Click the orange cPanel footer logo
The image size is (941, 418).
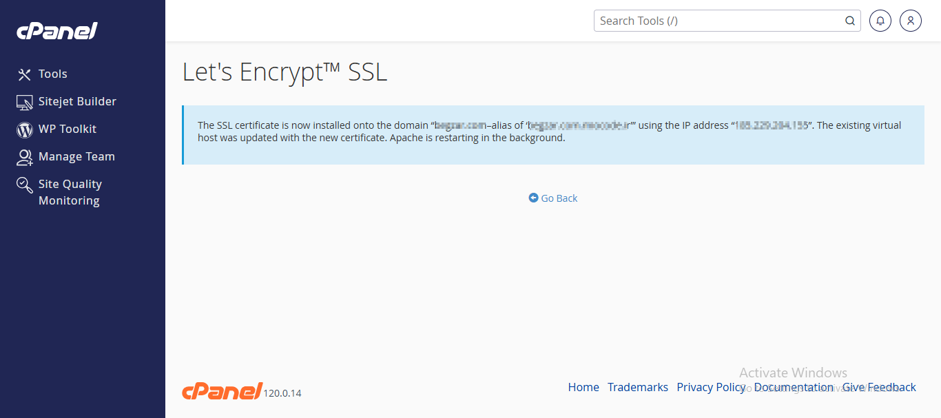point(222,391)
